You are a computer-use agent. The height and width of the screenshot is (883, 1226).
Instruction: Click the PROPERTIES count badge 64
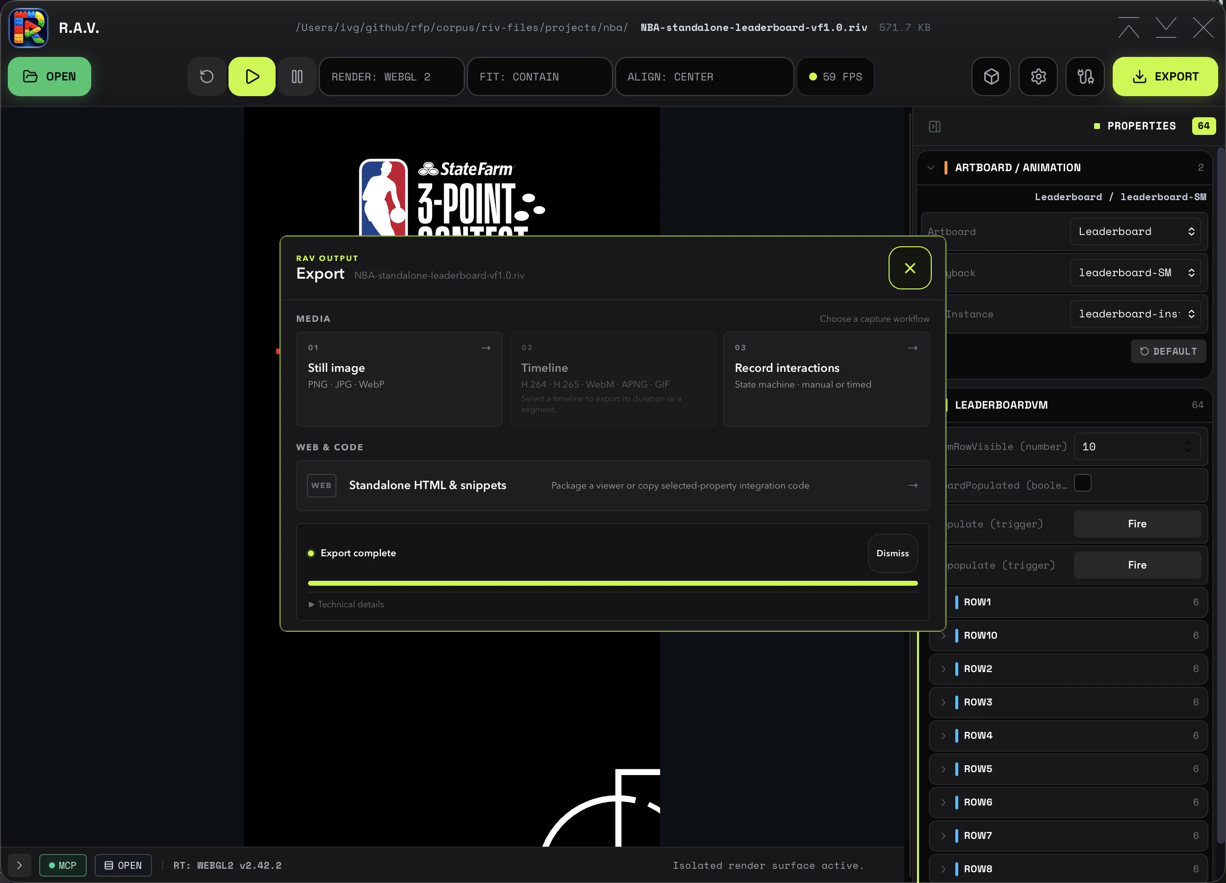click(1203, 126)
